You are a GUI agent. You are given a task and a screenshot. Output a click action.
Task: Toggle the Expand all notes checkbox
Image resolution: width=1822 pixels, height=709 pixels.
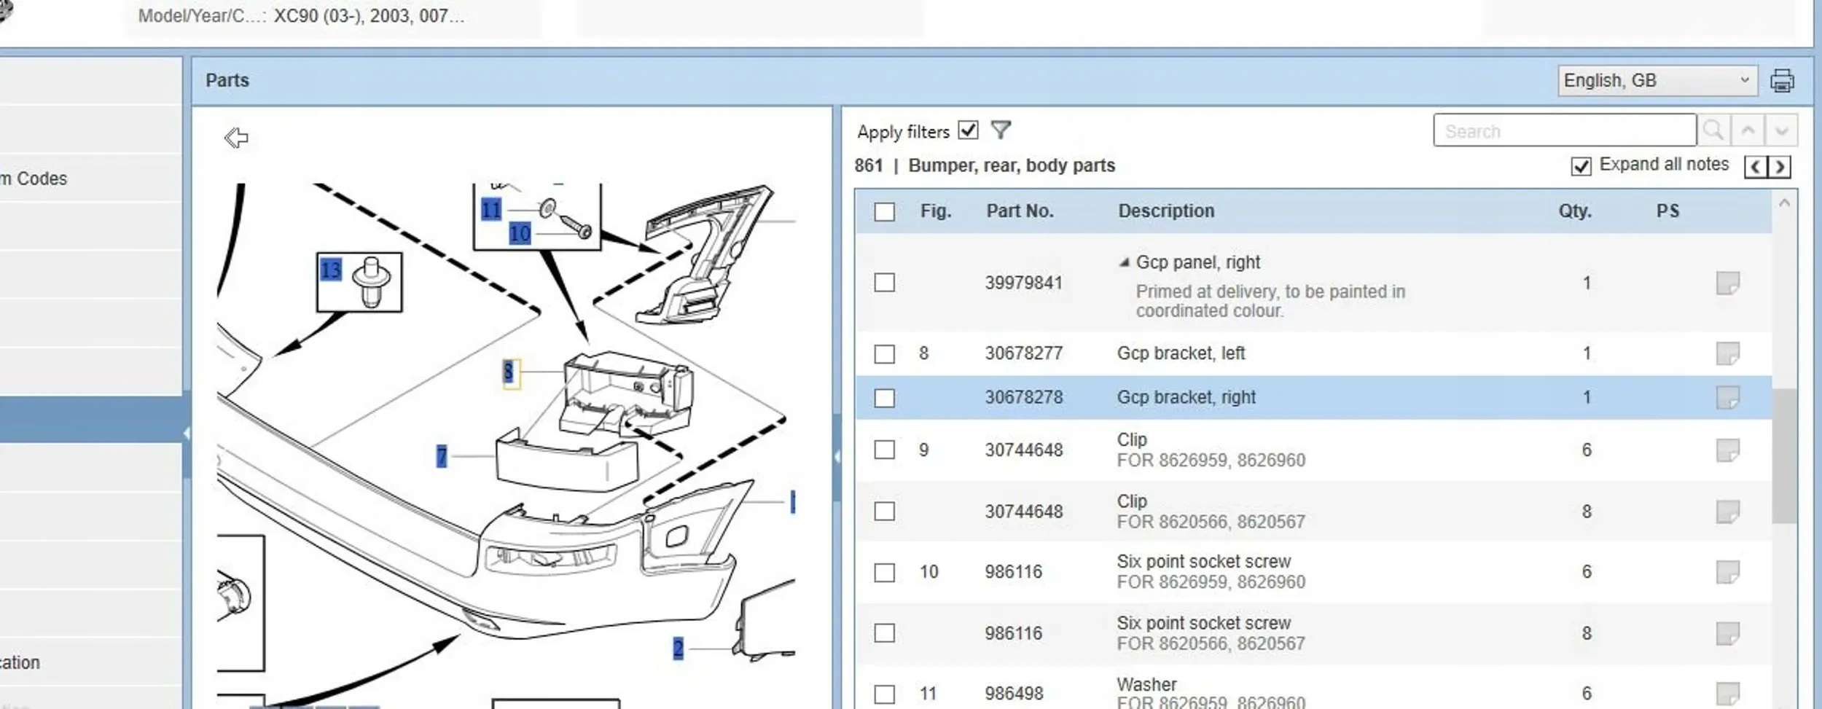pos(1581,167)
